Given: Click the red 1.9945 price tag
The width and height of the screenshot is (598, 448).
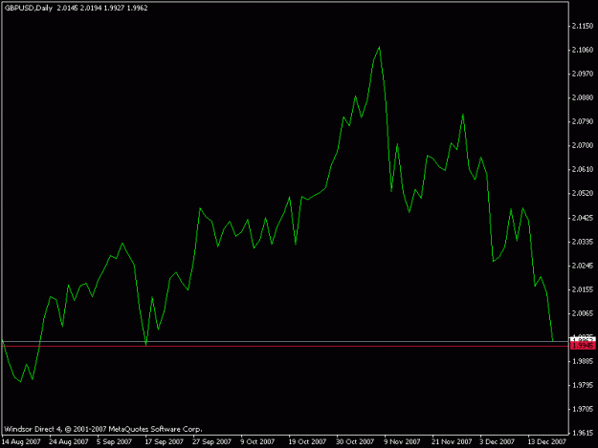Looking at the screenshot, I should pos(583,346).
